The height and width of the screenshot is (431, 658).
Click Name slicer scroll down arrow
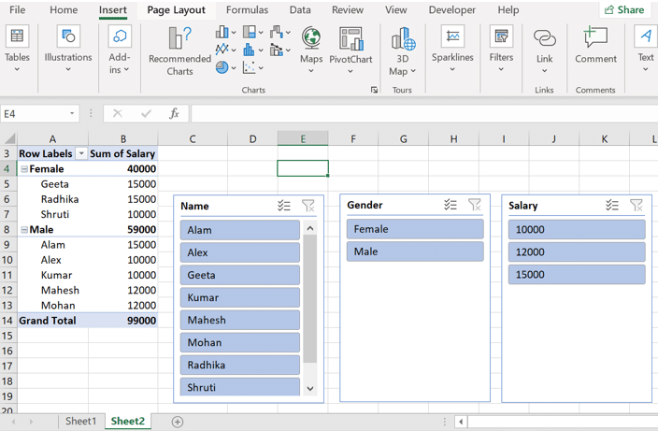click(x=310, y=388)
